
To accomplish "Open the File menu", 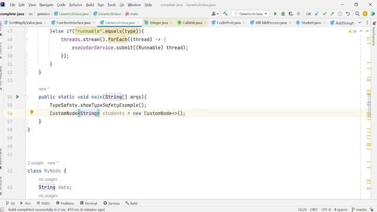I will click(12, 5).
